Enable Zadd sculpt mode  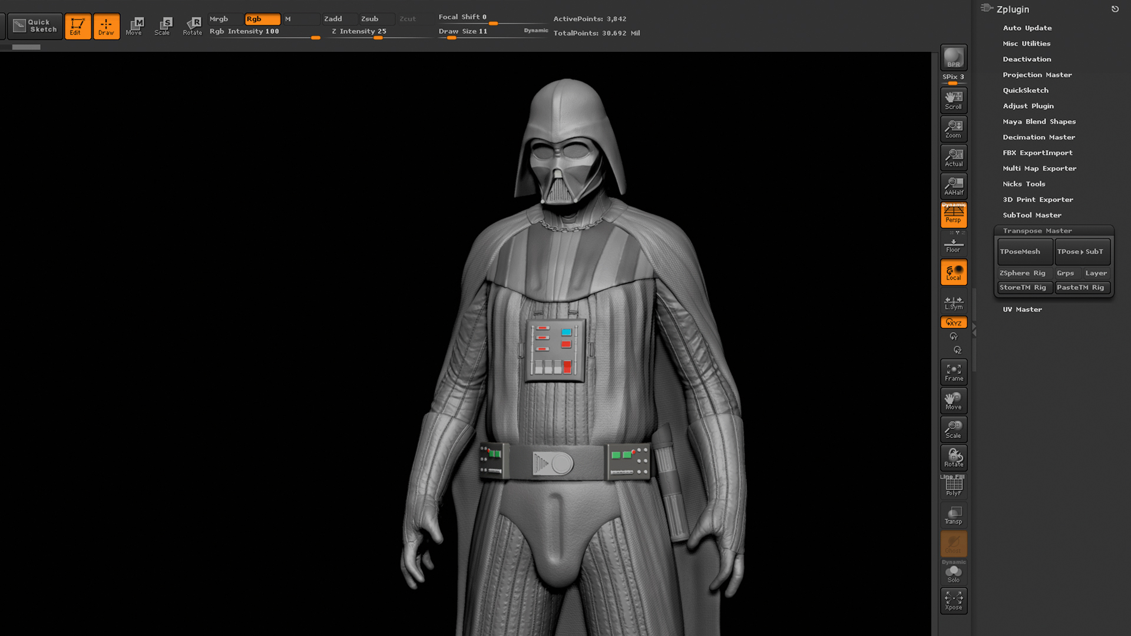pos(340,19)
